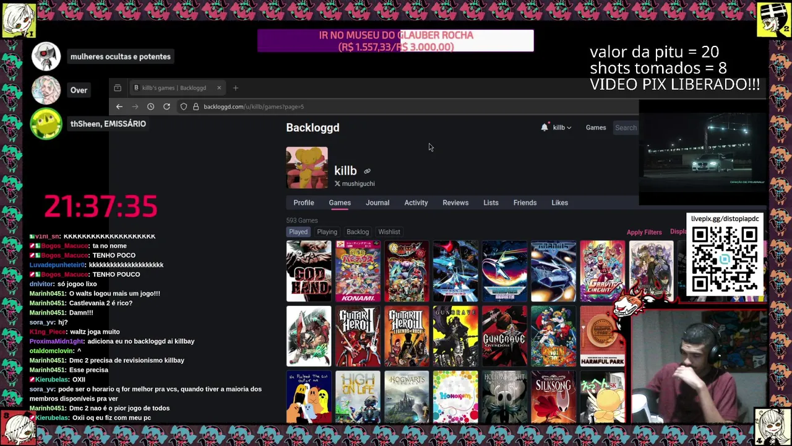Select the Playing filter
This screenshot has height=446, width=792.
pos(327,232)
